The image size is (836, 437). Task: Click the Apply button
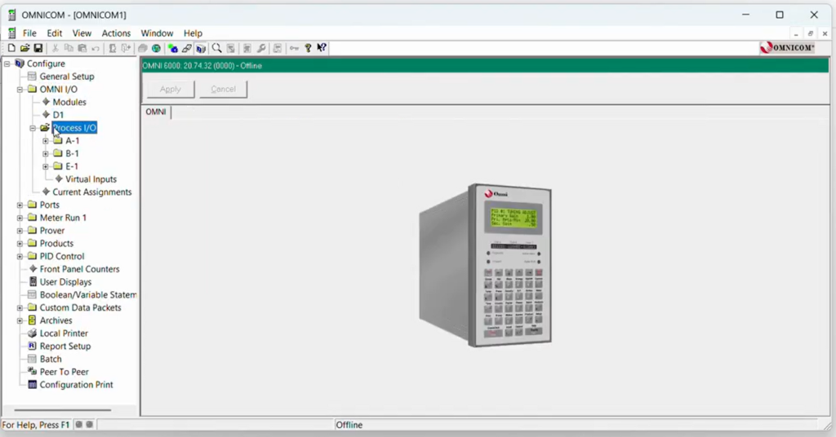click(x=171, y=89)
